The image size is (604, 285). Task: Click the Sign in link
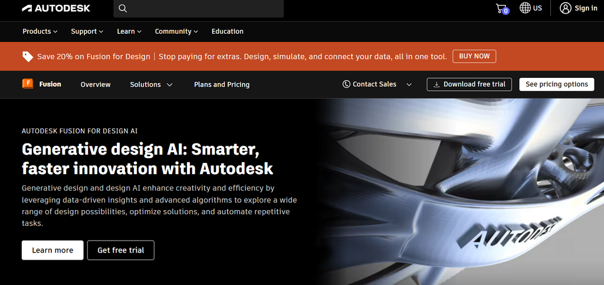tap(586, 8)
